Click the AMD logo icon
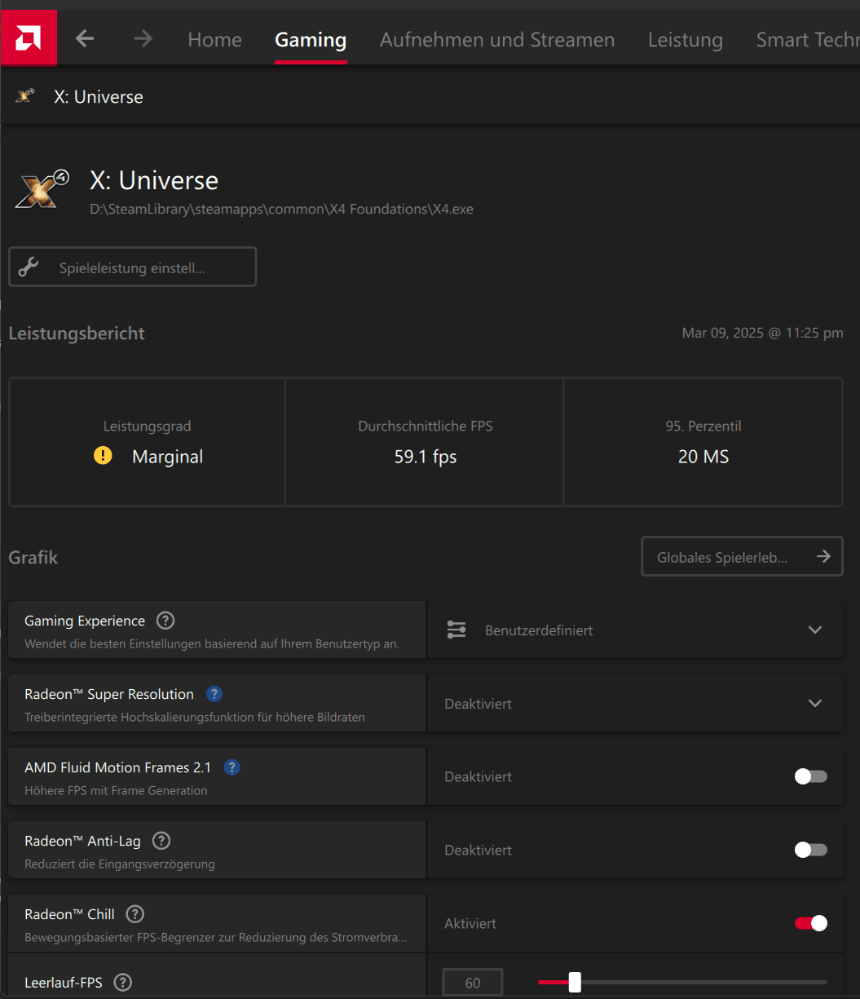The height and width of the screenshot is (999, 860). [x=29, y=38]
